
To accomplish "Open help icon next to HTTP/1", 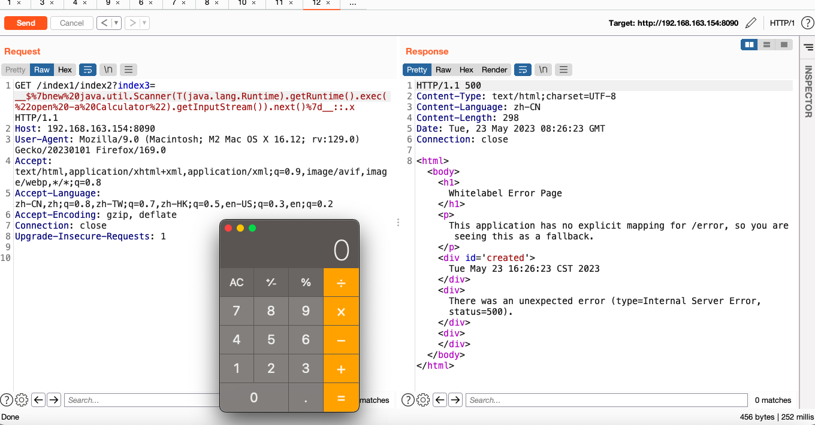I will click(x=807, y=23).
